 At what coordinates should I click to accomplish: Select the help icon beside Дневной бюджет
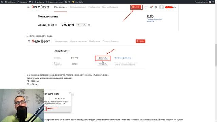tap(61, 65)
